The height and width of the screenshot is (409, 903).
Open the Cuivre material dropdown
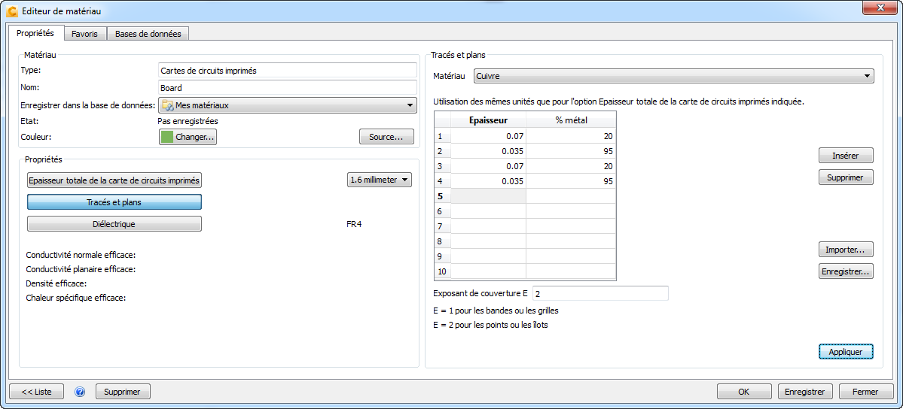point(673,76)
